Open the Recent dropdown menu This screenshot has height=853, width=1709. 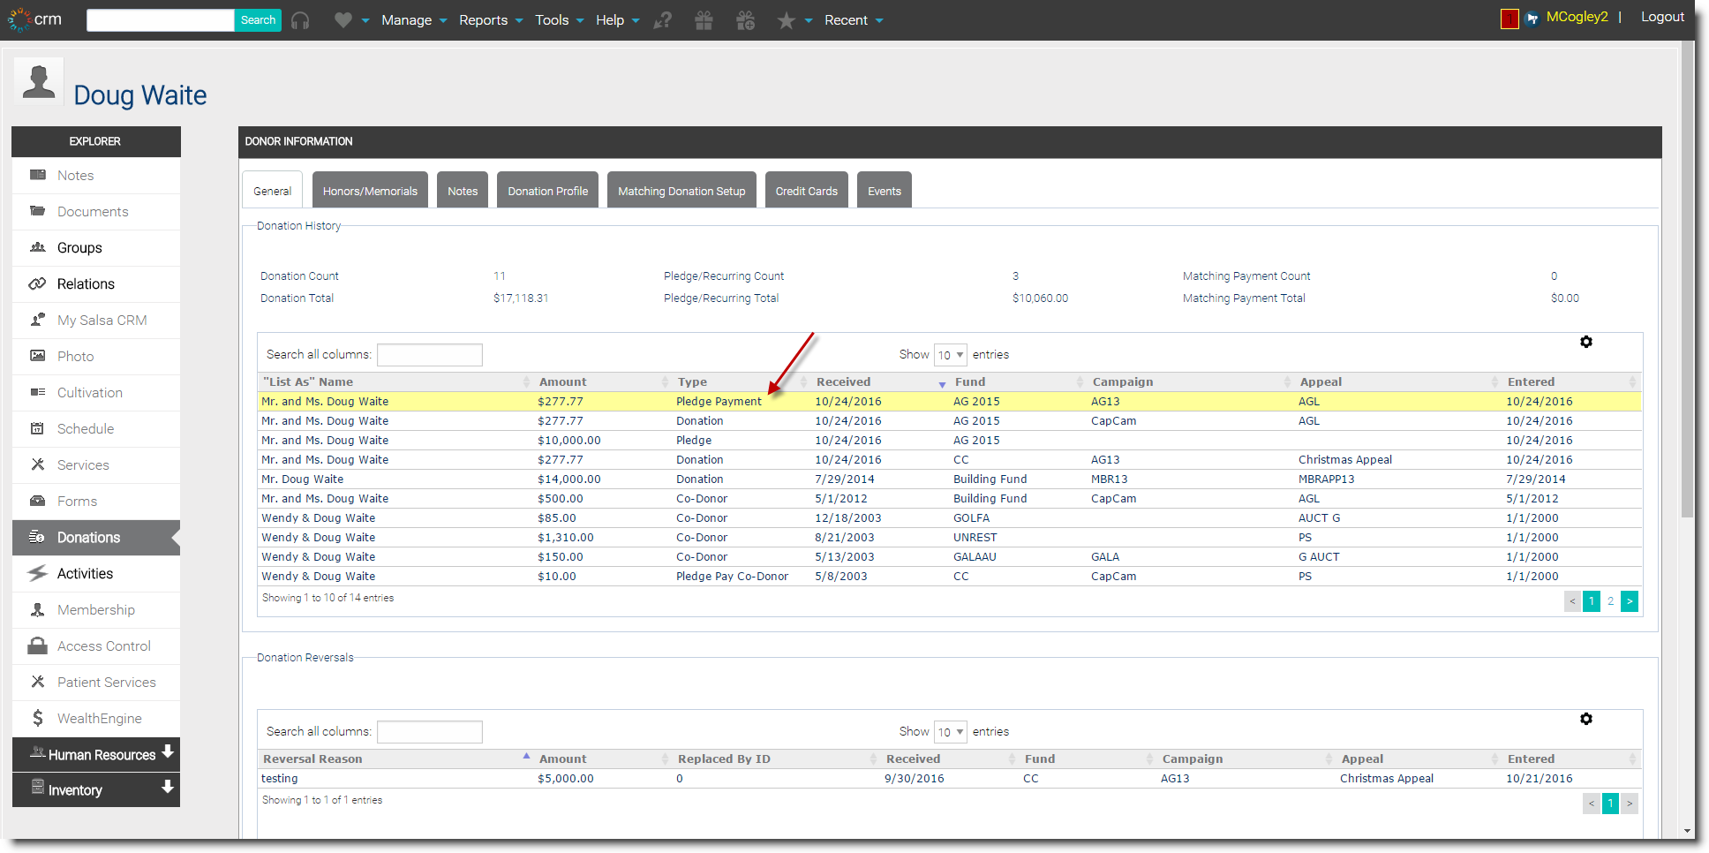[x=854, y=20]
